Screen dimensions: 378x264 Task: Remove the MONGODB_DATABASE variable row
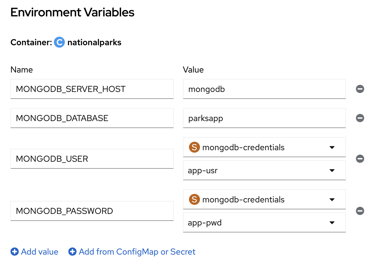[x=360, y=118]
